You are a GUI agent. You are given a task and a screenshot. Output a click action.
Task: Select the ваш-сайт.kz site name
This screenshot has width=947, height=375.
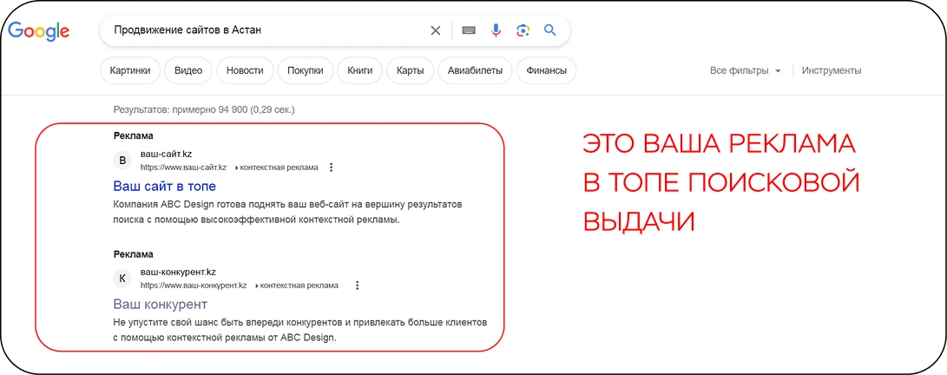pos(166,154)
